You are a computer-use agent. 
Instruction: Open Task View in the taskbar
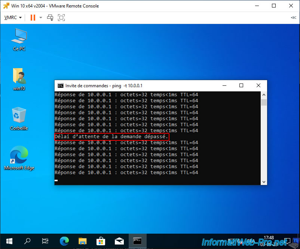45,241
